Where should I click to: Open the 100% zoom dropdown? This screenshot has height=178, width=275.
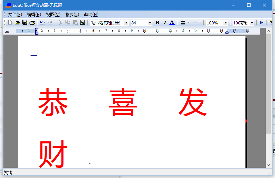tap(225, 23)
